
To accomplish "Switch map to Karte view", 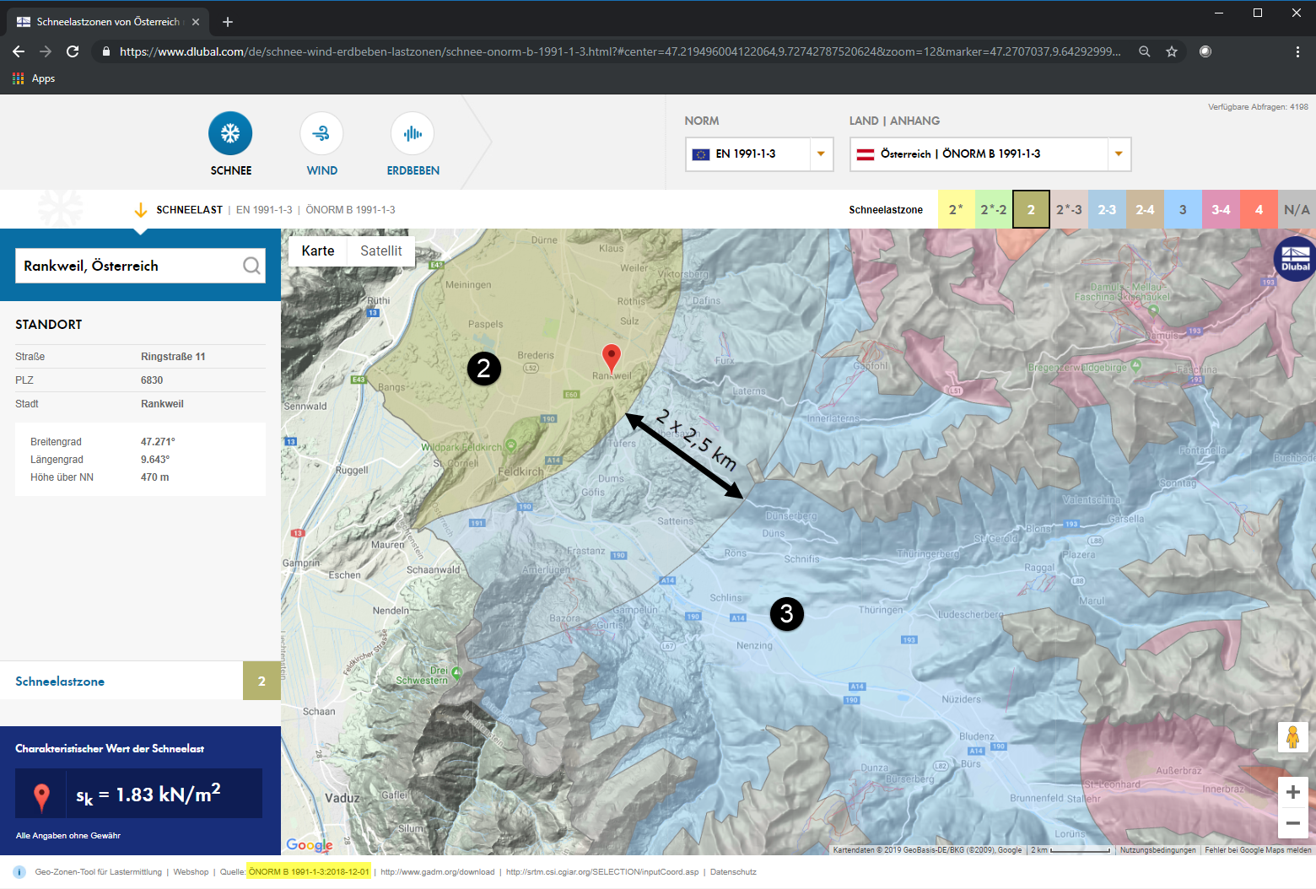I will (318, 251).
